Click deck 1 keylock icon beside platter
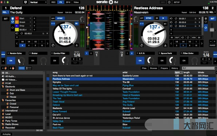The width and height of the screenshot is (217, 136). 53,24
